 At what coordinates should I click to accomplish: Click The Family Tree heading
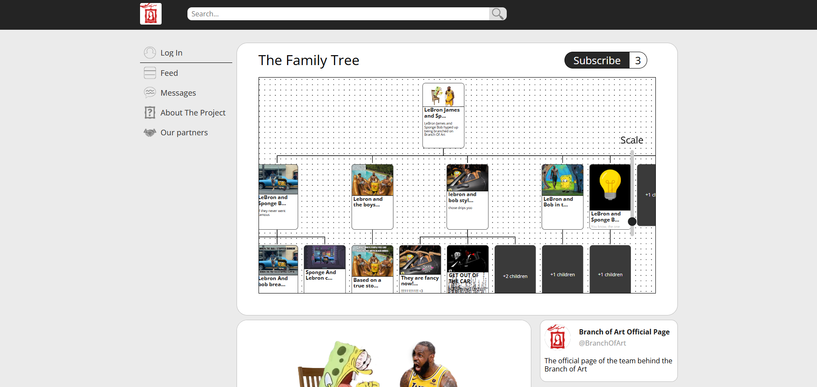(309, 60)
